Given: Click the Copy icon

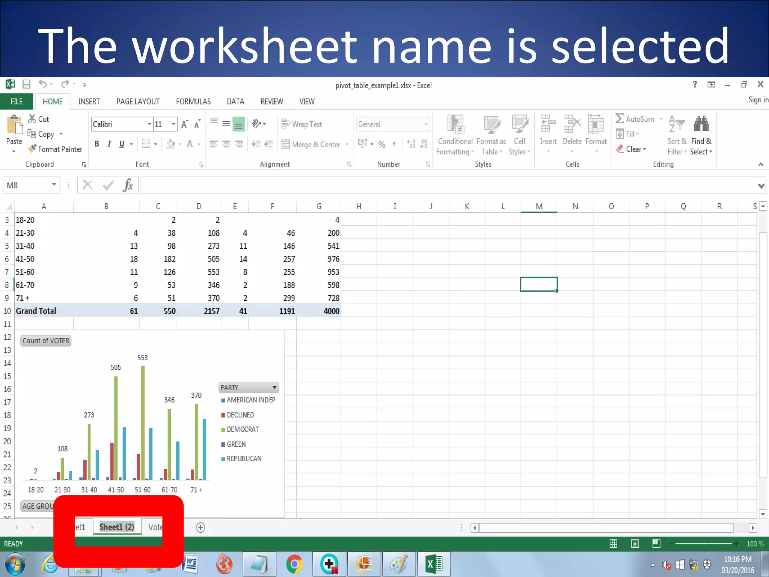Looking at the screenshot, I should pyautogui.click(x=32, y=134).
